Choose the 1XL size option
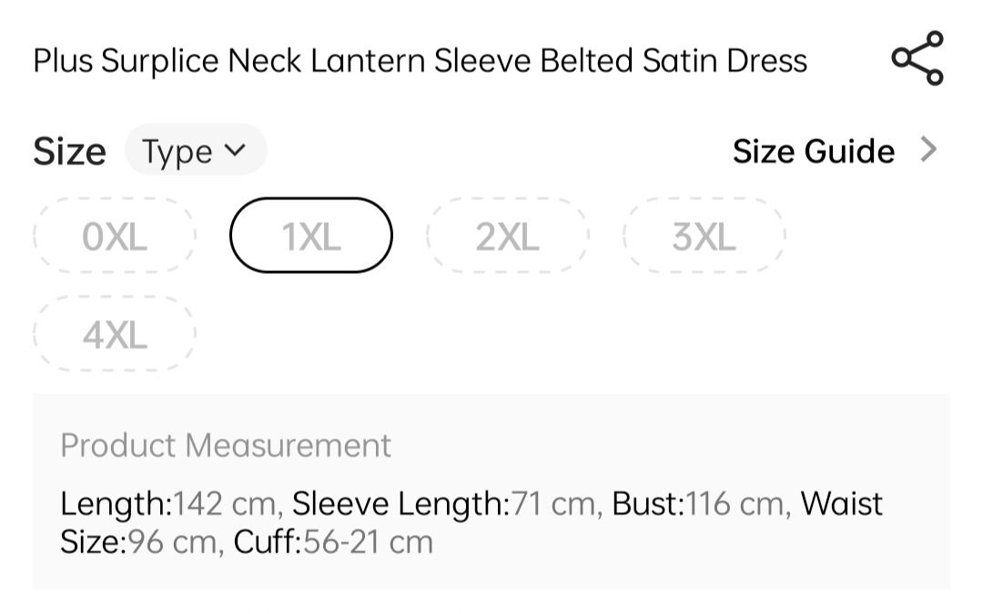 tap(311, 237)
